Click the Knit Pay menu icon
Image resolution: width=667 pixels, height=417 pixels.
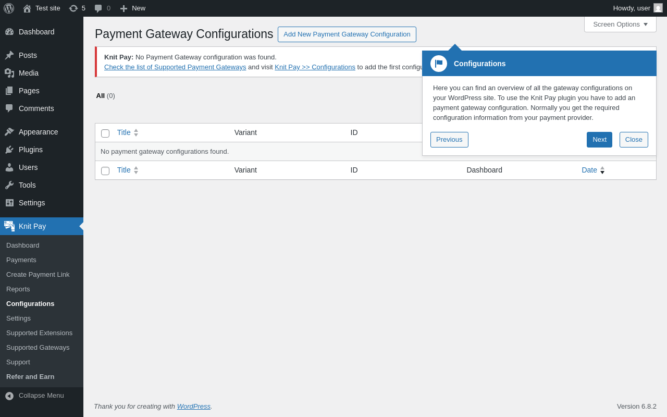[9, 226]
